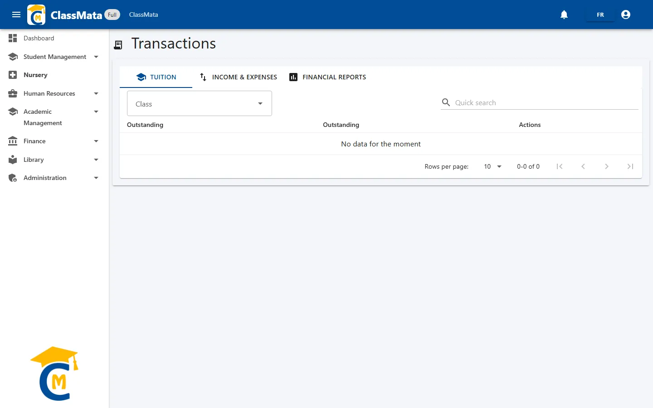Expand Library submenu arrow
The height and width of the screenshot is (408, 653).
coord(96,160)
